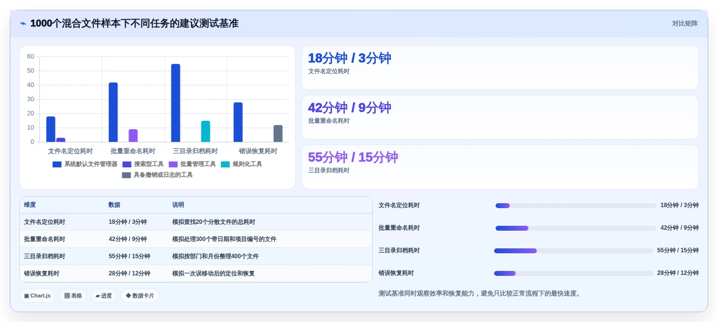Click the 数据 column header
The width and height of the screenshot is (718, 322).
click(114, 205)
